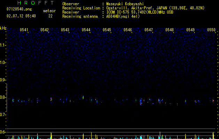The width and height of the screenshot is (219, 139).
Task: Click the 1.0 kHz axis label
Action: click(3, 63)
